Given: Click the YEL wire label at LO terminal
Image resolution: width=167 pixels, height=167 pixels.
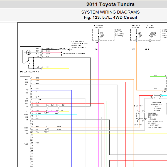Looking at the screenshot, I should click(48, 67).
